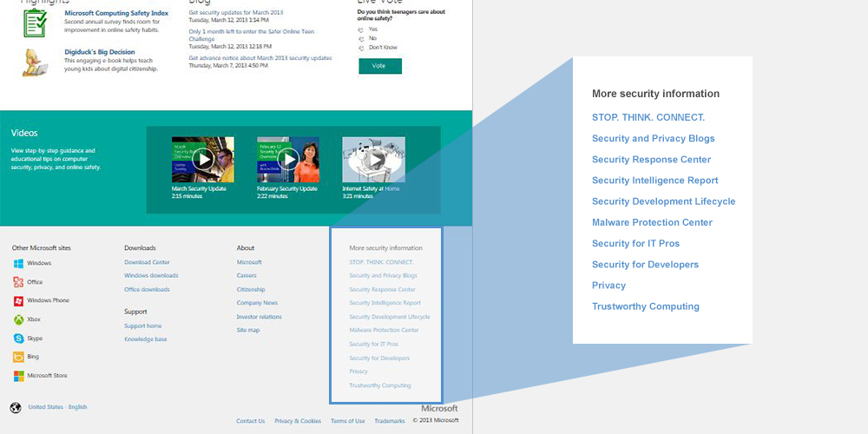Open the Download Center link

(148, 262)
